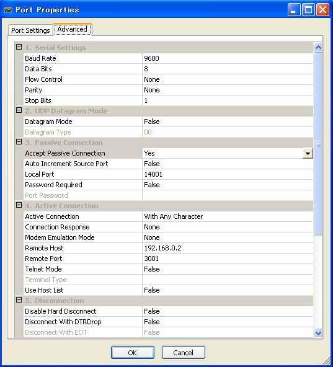333x367 pixels.
Task: Click the serial port icon in title bar
Action: pos(8,10)
